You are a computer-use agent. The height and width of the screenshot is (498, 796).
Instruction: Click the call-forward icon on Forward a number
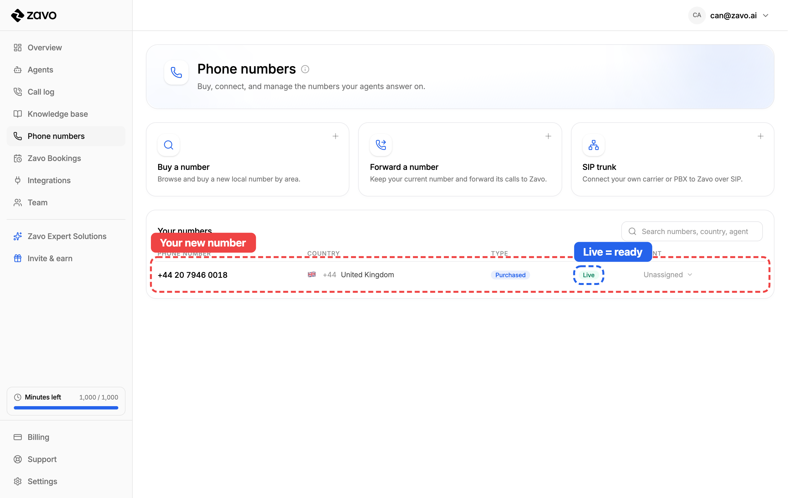click(381, 145)
